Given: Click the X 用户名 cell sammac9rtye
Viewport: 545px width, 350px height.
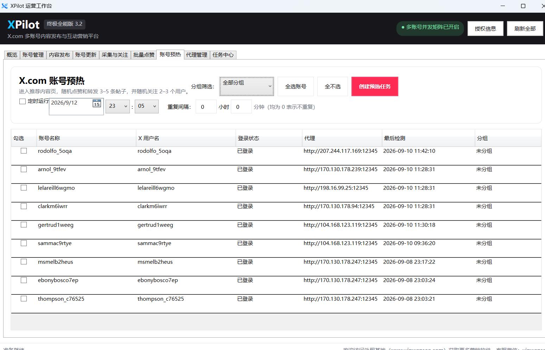Looking at the screenshot, I should (x=154, y=243).
